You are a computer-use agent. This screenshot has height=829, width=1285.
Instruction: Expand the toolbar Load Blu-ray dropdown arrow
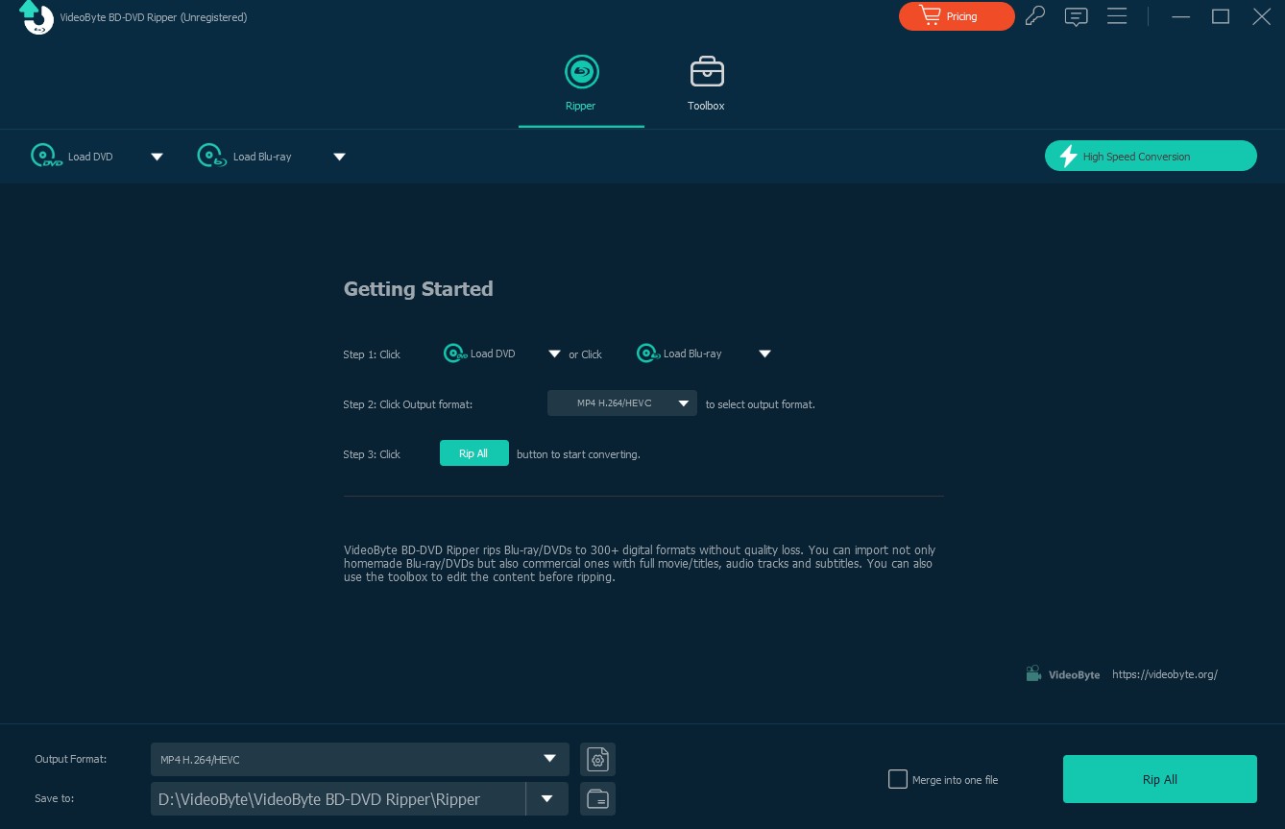pyautogui.click(x=339, y=158)
